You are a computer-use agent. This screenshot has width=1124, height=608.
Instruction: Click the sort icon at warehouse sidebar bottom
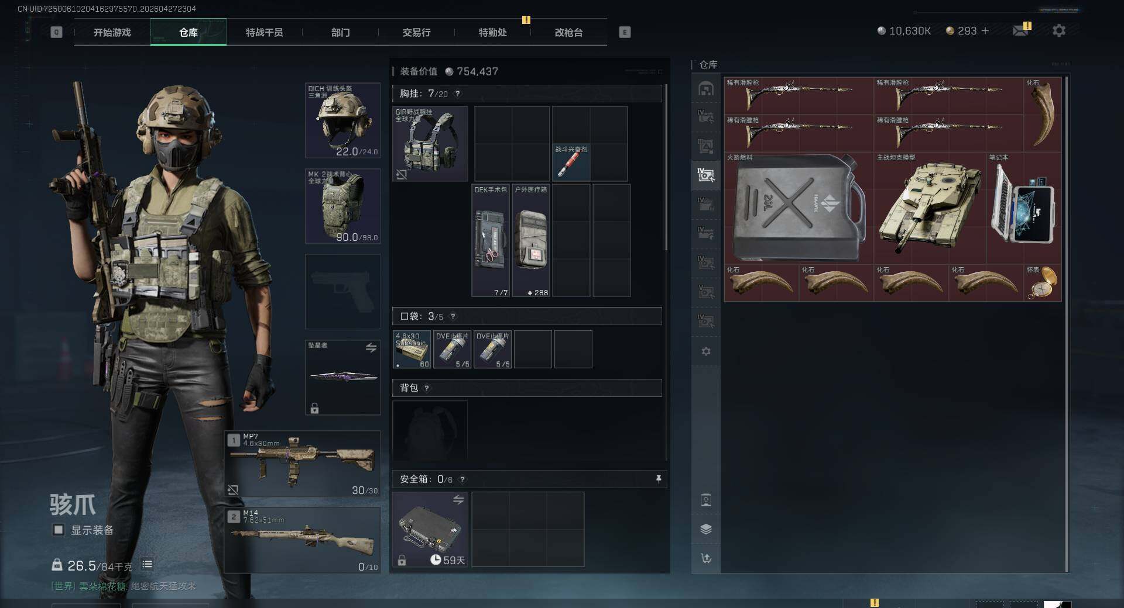[706, 558]
